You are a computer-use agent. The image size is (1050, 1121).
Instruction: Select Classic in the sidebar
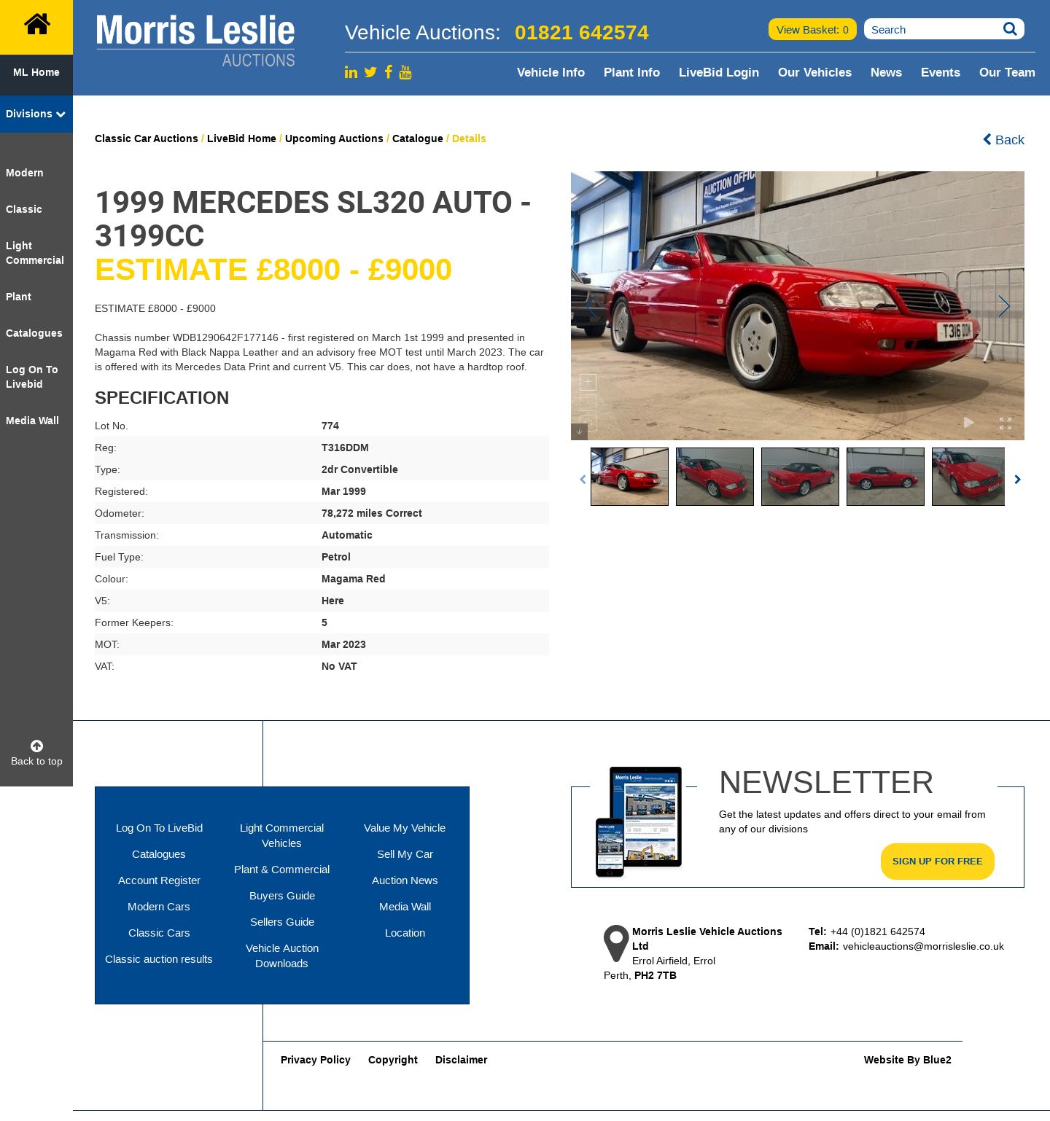tap(24, 209)
